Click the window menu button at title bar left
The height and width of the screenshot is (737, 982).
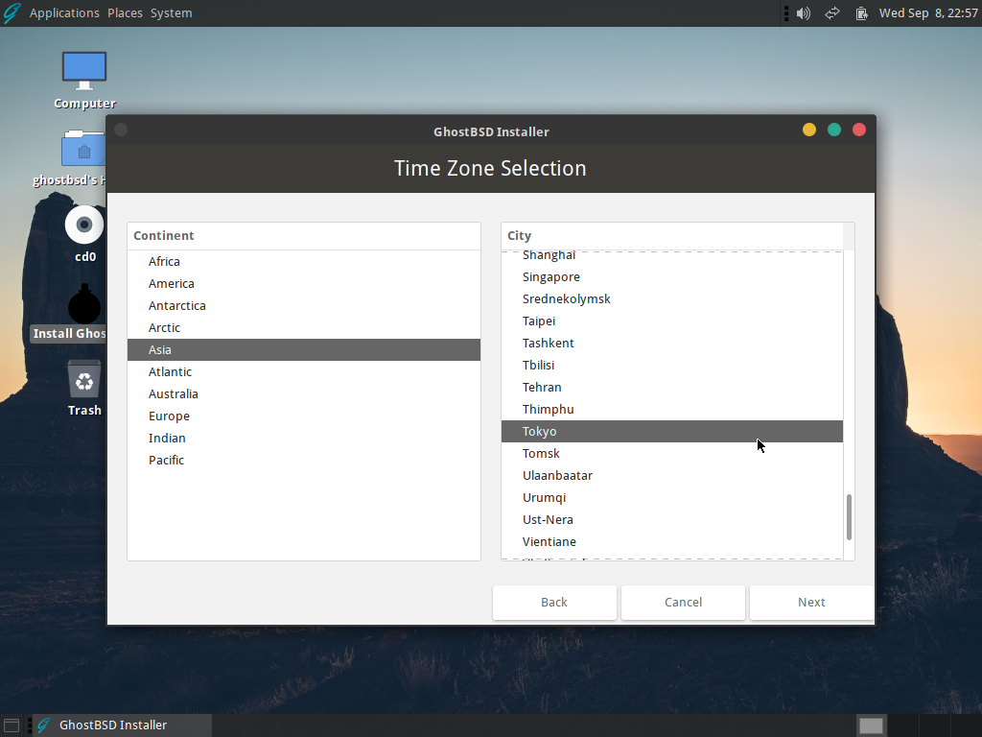(x=121, y=130)
